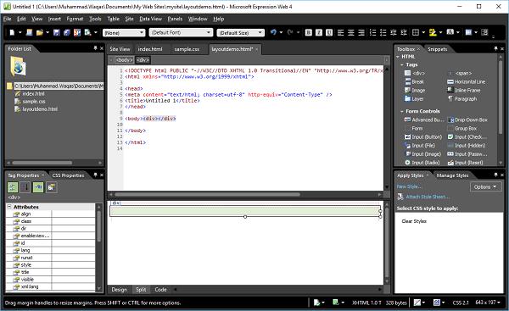This screenshot has width=509, height=311.
Task: Open the Highlight color picker
Action: point(440,32)
